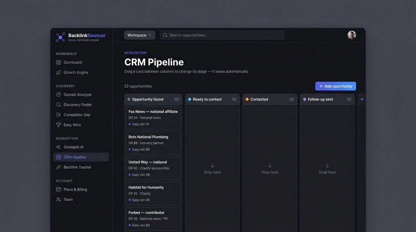
Task: Open the Roto National Plumbing card
Action: pos(153,143)
